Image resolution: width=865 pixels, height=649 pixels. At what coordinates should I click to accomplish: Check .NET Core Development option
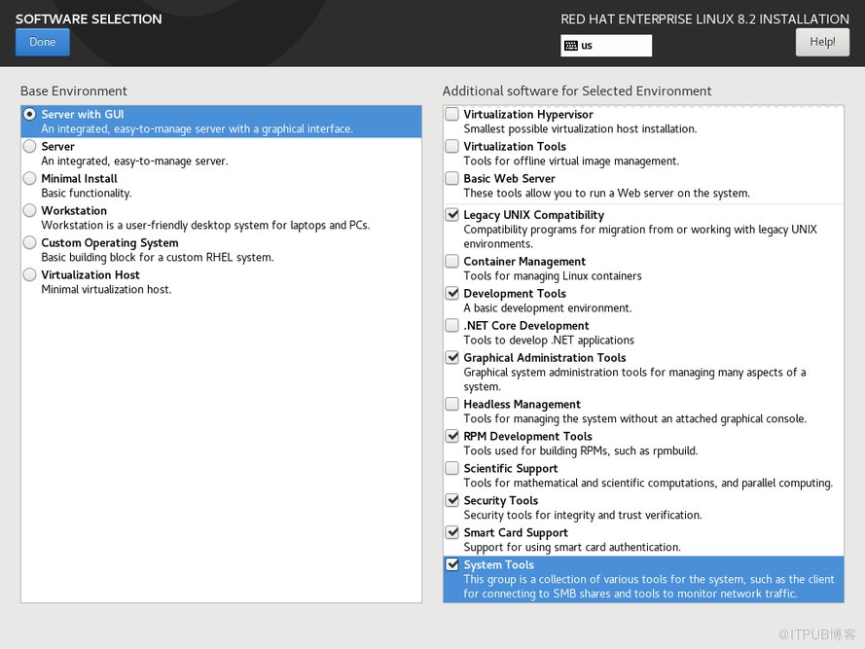point(452,326)
